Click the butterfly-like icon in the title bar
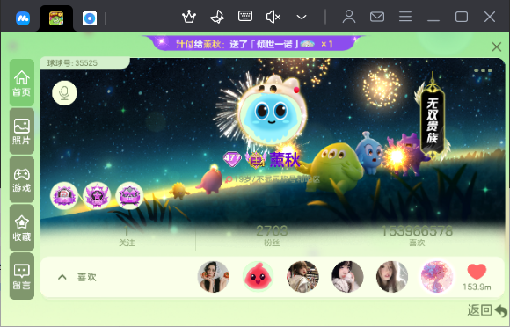Image resolution: width=510 pixels, height=327 pixels. pyautogui.click(x=217, y=17)
